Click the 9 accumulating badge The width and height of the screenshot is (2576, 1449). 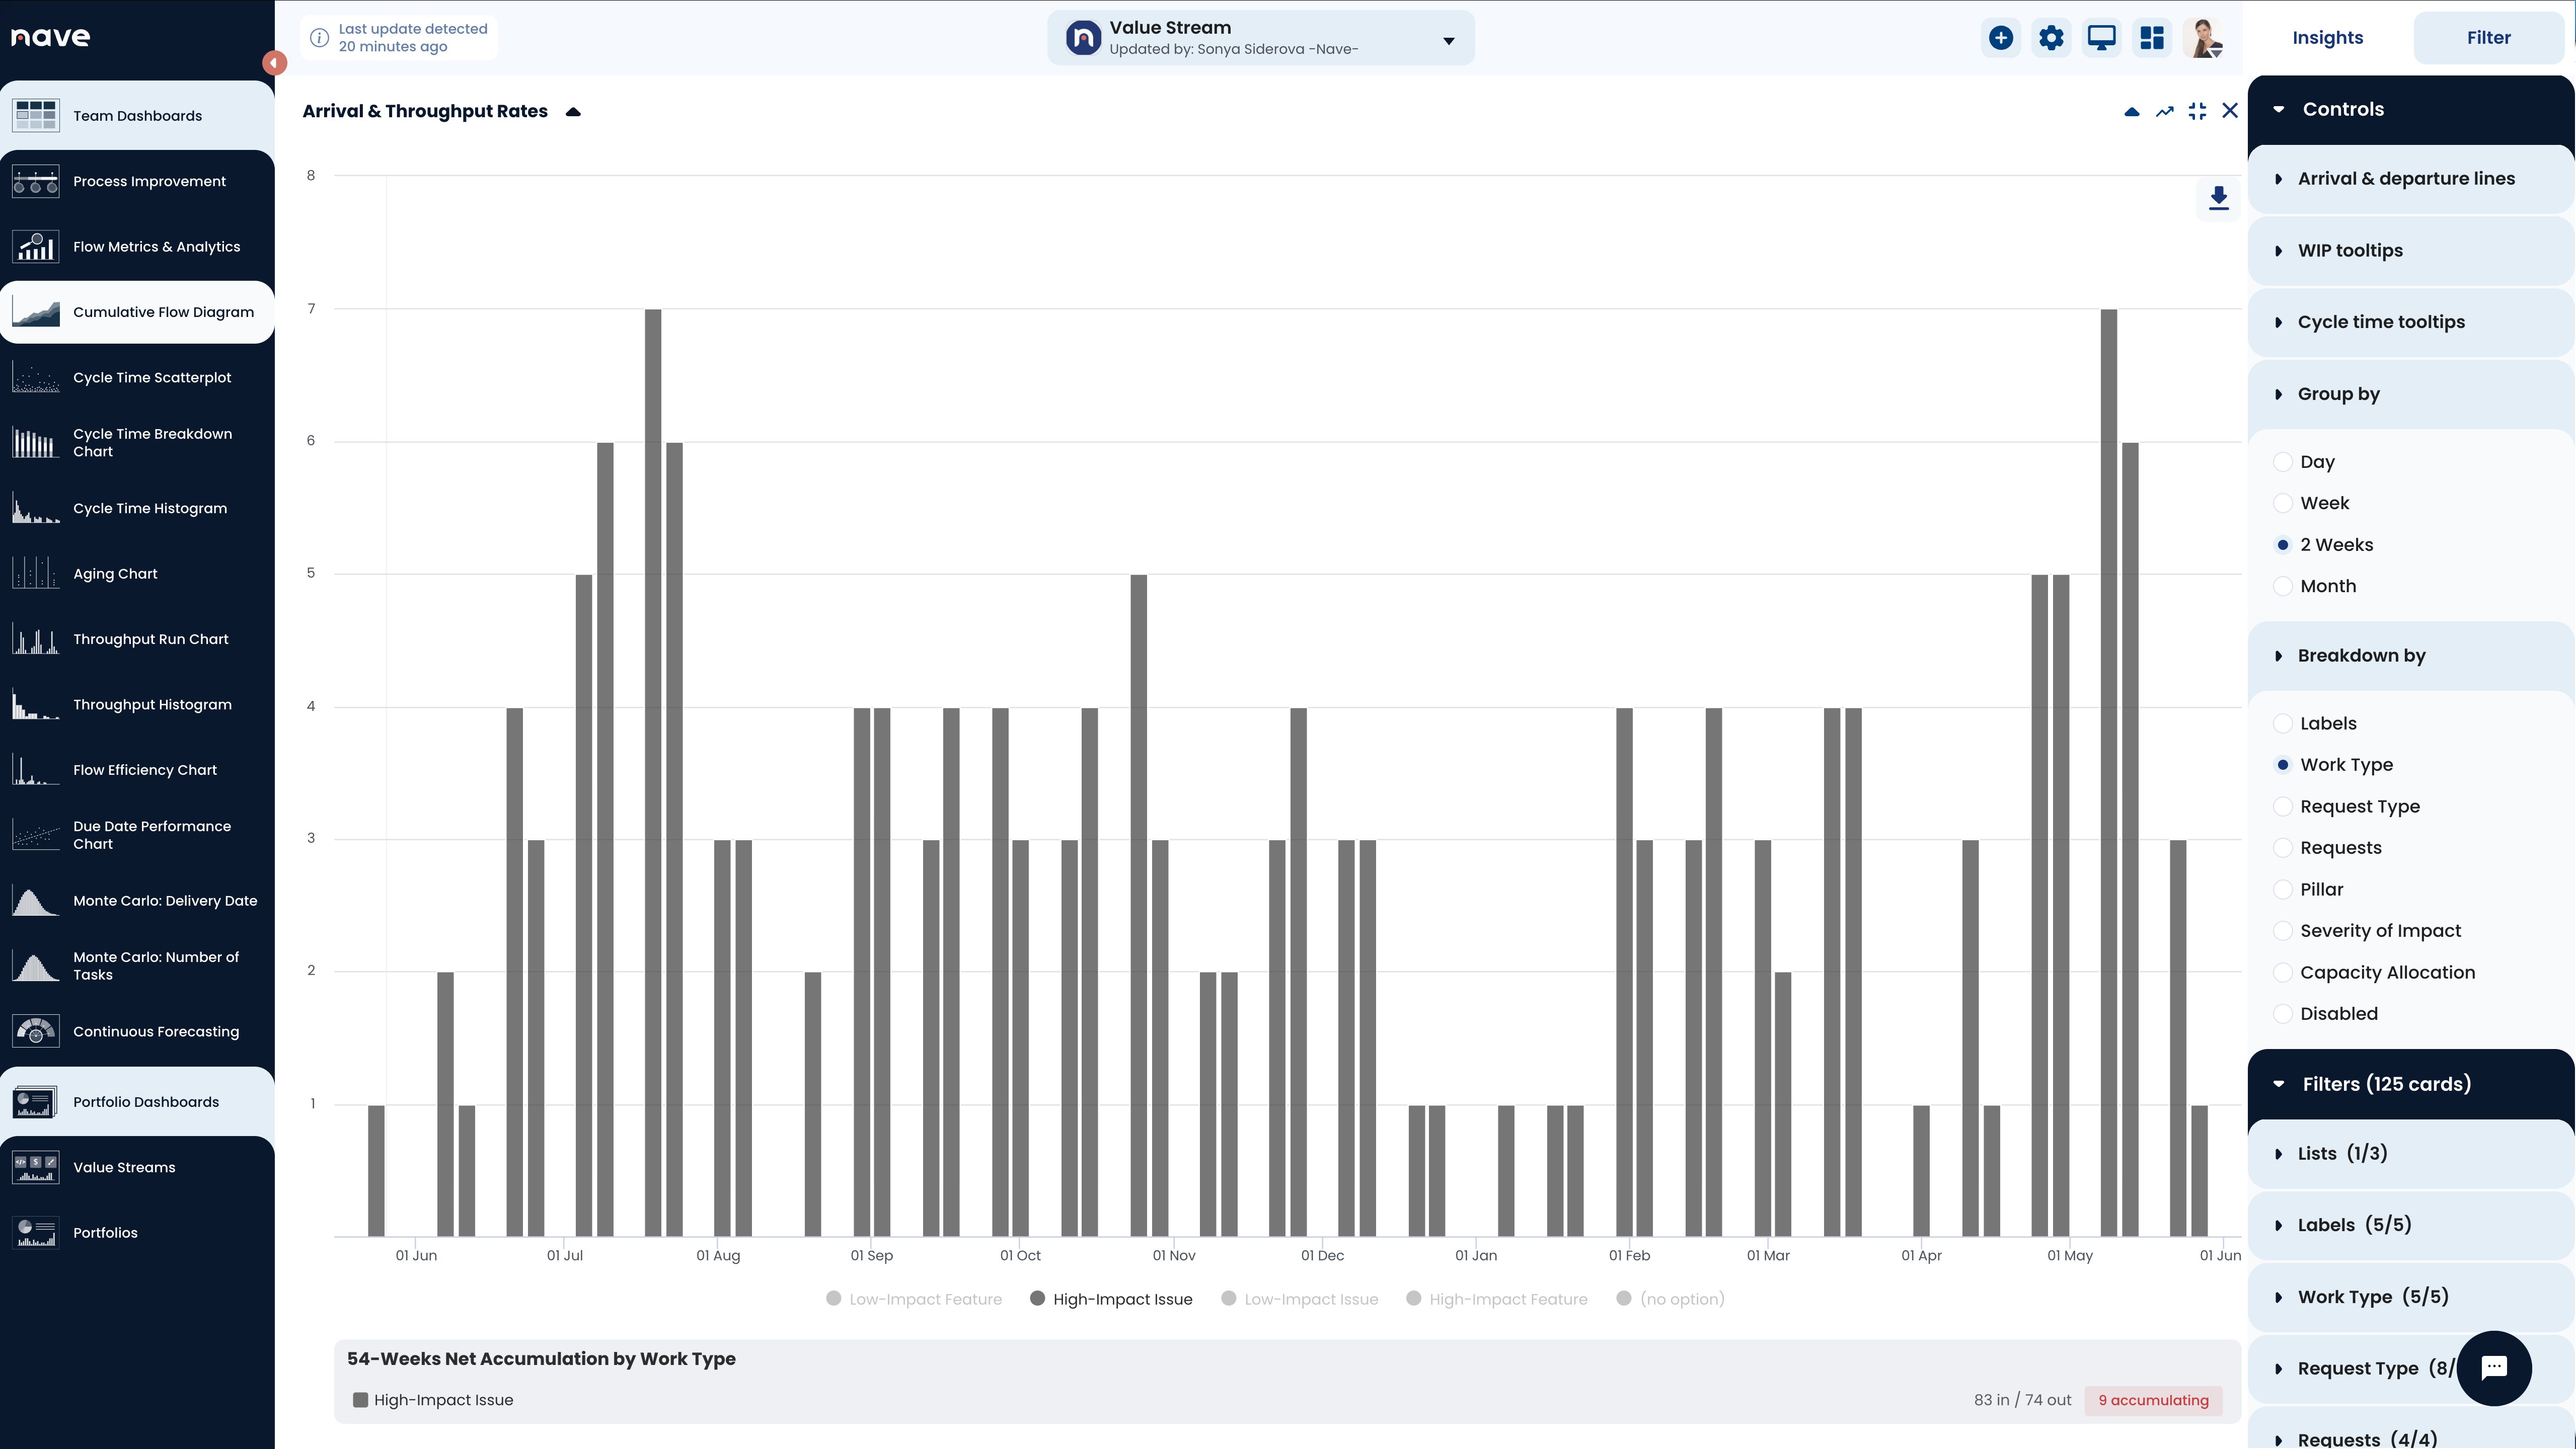point(2153,1400)
